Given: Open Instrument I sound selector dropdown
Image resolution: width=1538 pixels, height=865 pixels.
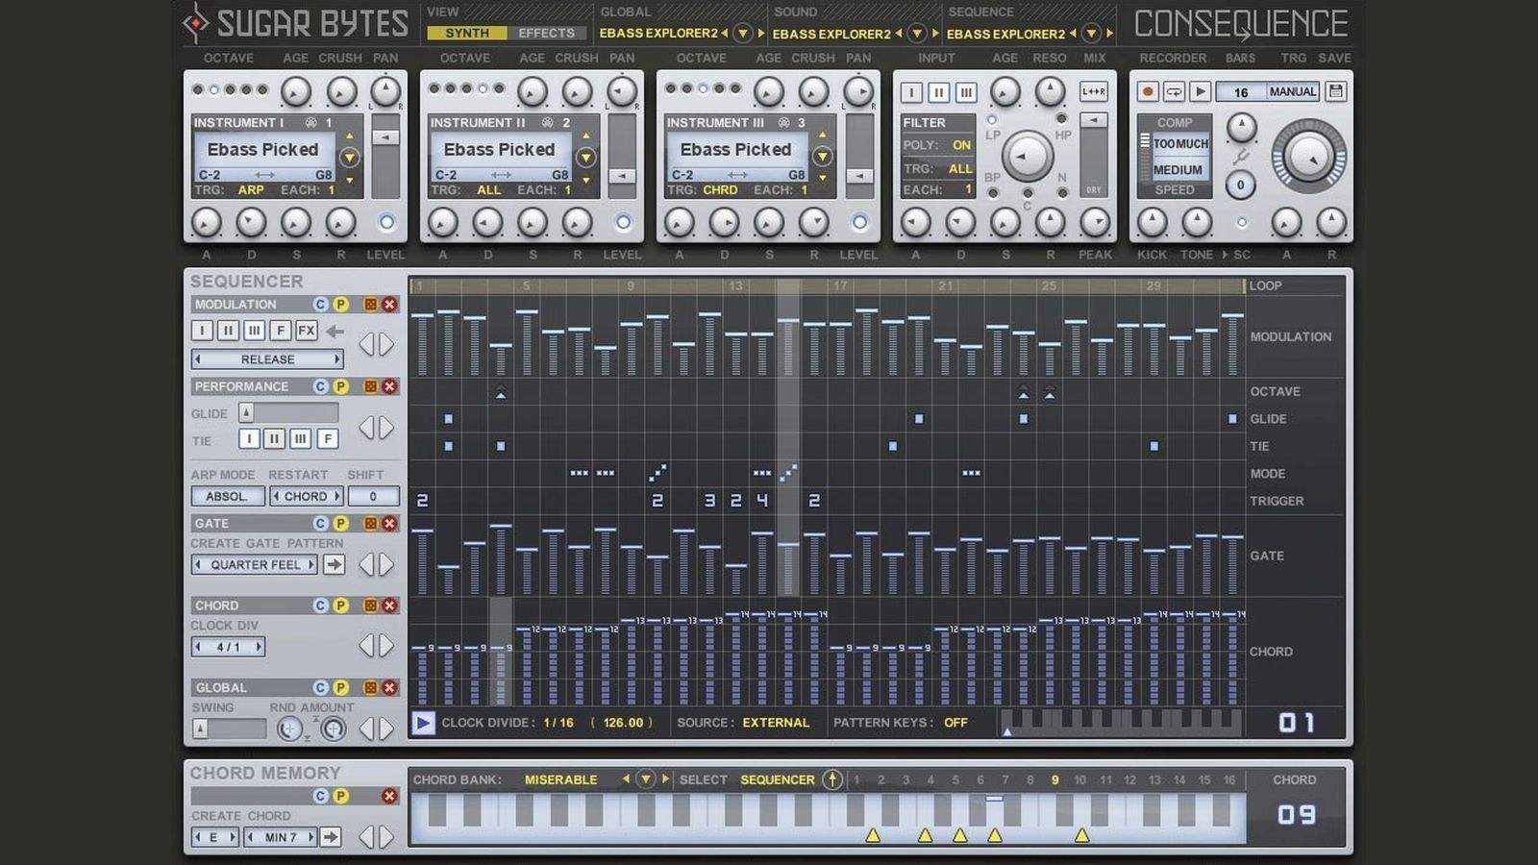Looking at the screenshot, I should click(349, 158).
